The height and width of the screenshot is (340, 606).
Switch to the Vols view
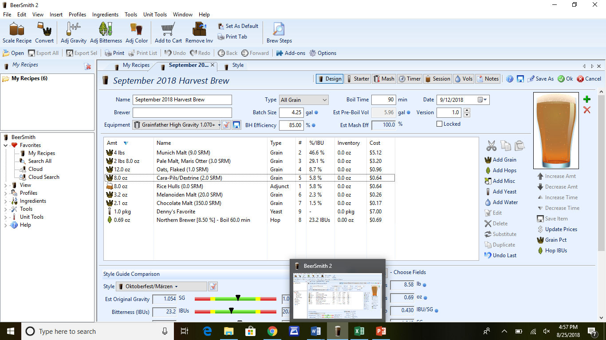pyautogui.click(x=464, y=79)
